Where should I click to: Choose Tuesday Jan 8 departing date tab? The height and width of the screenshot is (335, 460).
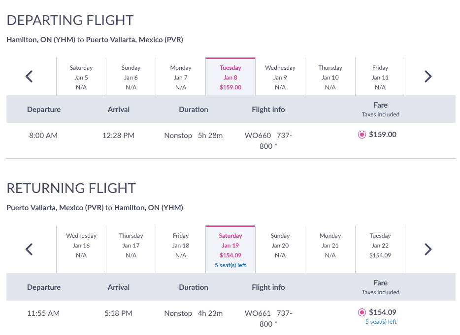pyautogui.click(x=230, y=77)
